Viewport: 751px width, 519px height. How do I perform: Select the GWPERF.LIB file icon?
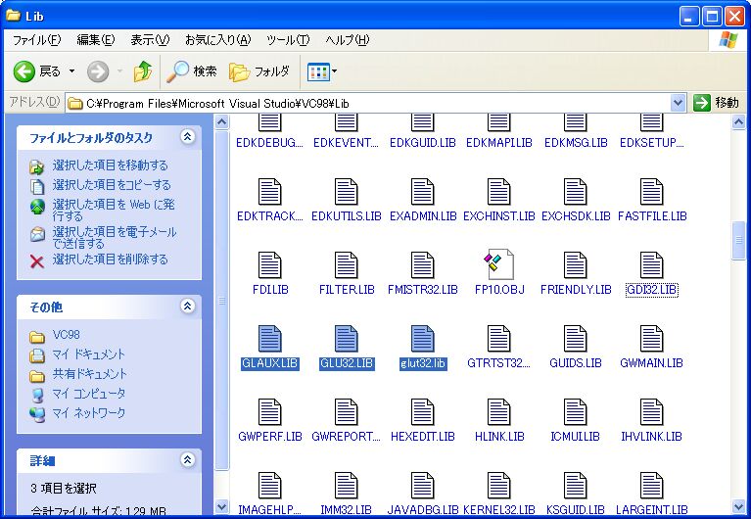pos(269,411)
